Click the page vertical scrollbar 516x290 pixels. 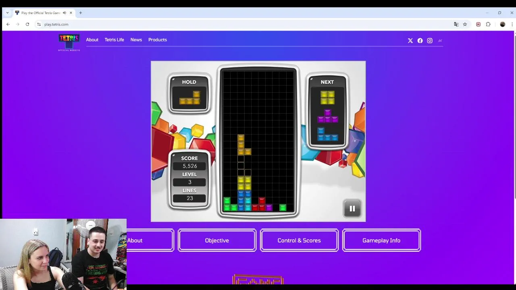tap(515, 117)
